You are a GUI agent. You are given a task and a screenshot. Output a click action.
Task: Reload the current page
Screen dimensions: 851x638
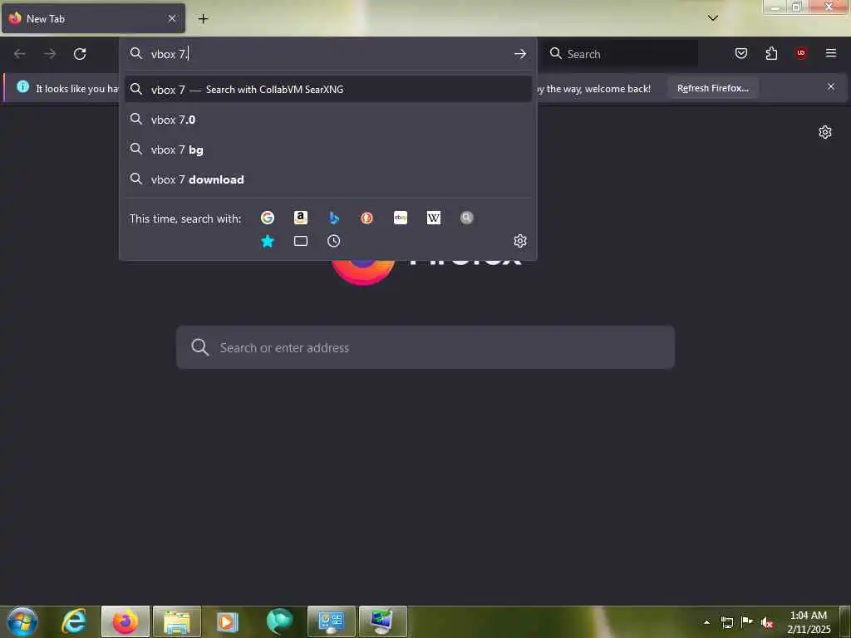click(x=80, y=54)
